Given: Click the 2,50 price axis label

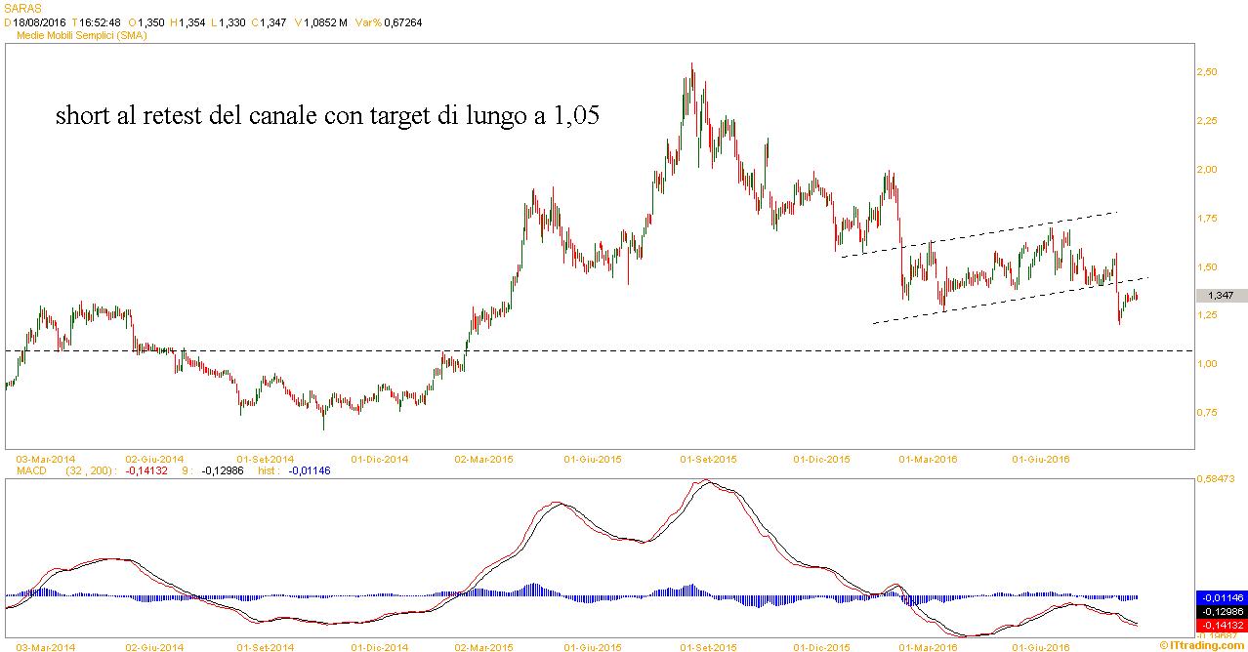Looking at the screenshot, I should click(x=1206, y=72).
